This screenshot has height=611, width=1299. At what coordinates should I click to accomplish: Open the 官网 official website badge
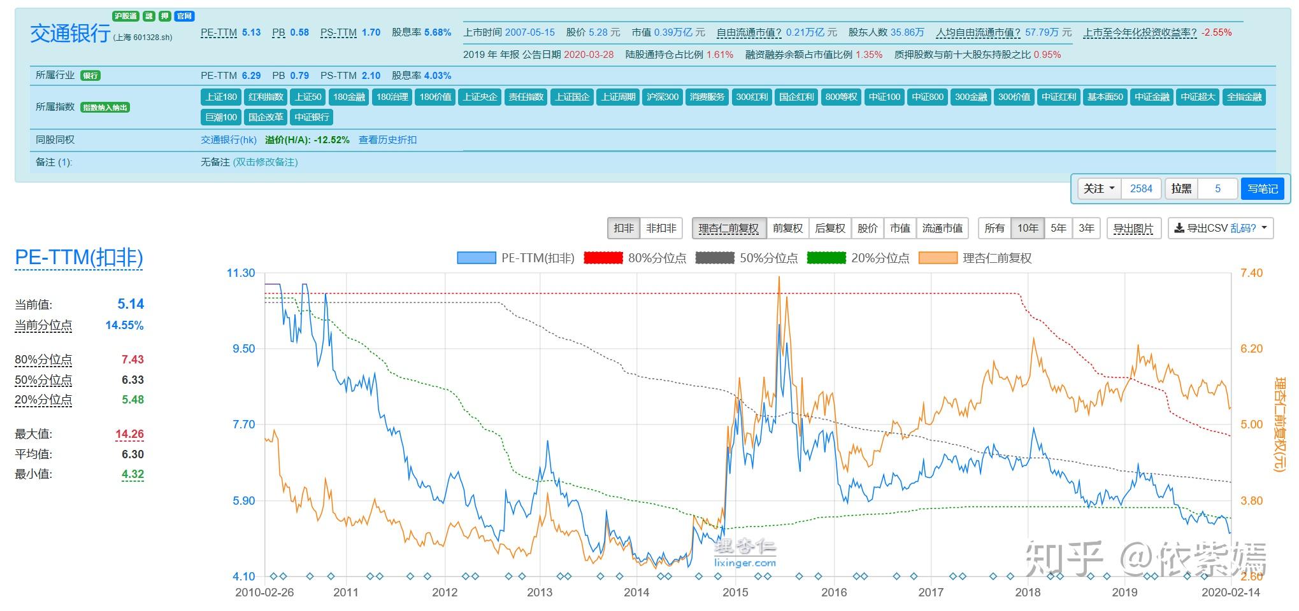coord(185,16)
